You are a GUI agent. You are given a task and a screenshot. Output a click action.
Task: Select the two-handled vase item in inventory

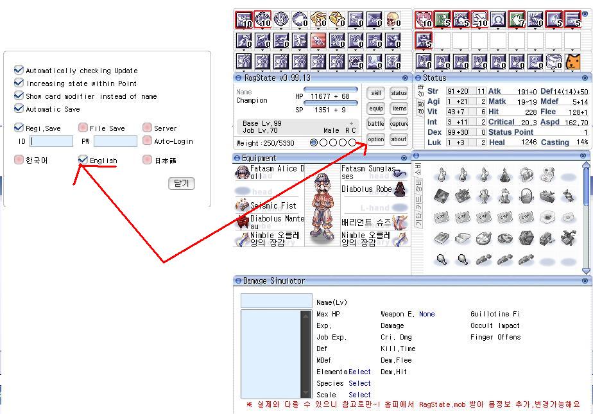(x=484, y=196)
